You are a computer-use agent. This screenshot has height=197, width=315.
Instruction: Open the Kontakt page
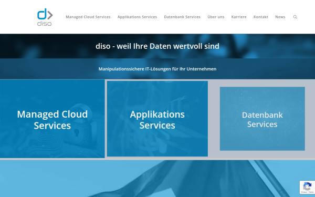click(261, 17)
